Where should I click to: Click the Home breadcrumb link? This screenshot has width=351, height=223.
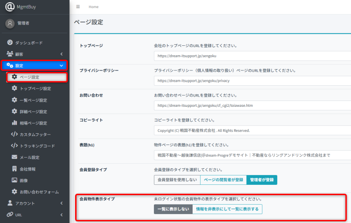(94, 7)
